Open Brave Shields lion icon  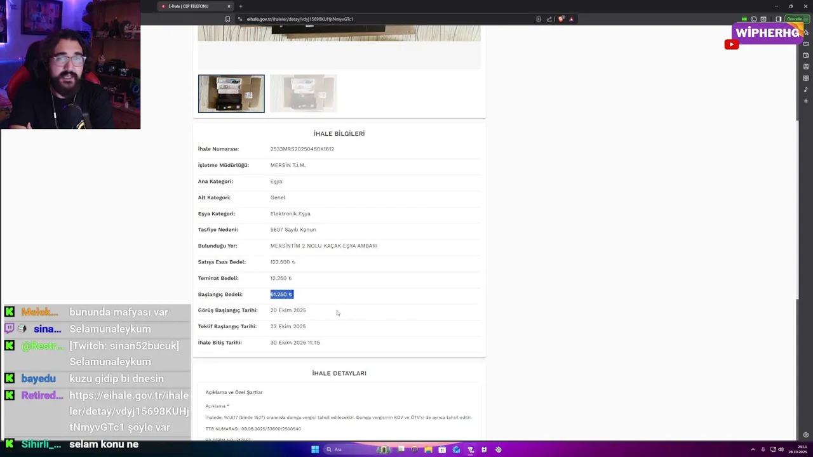pos(561,19)
